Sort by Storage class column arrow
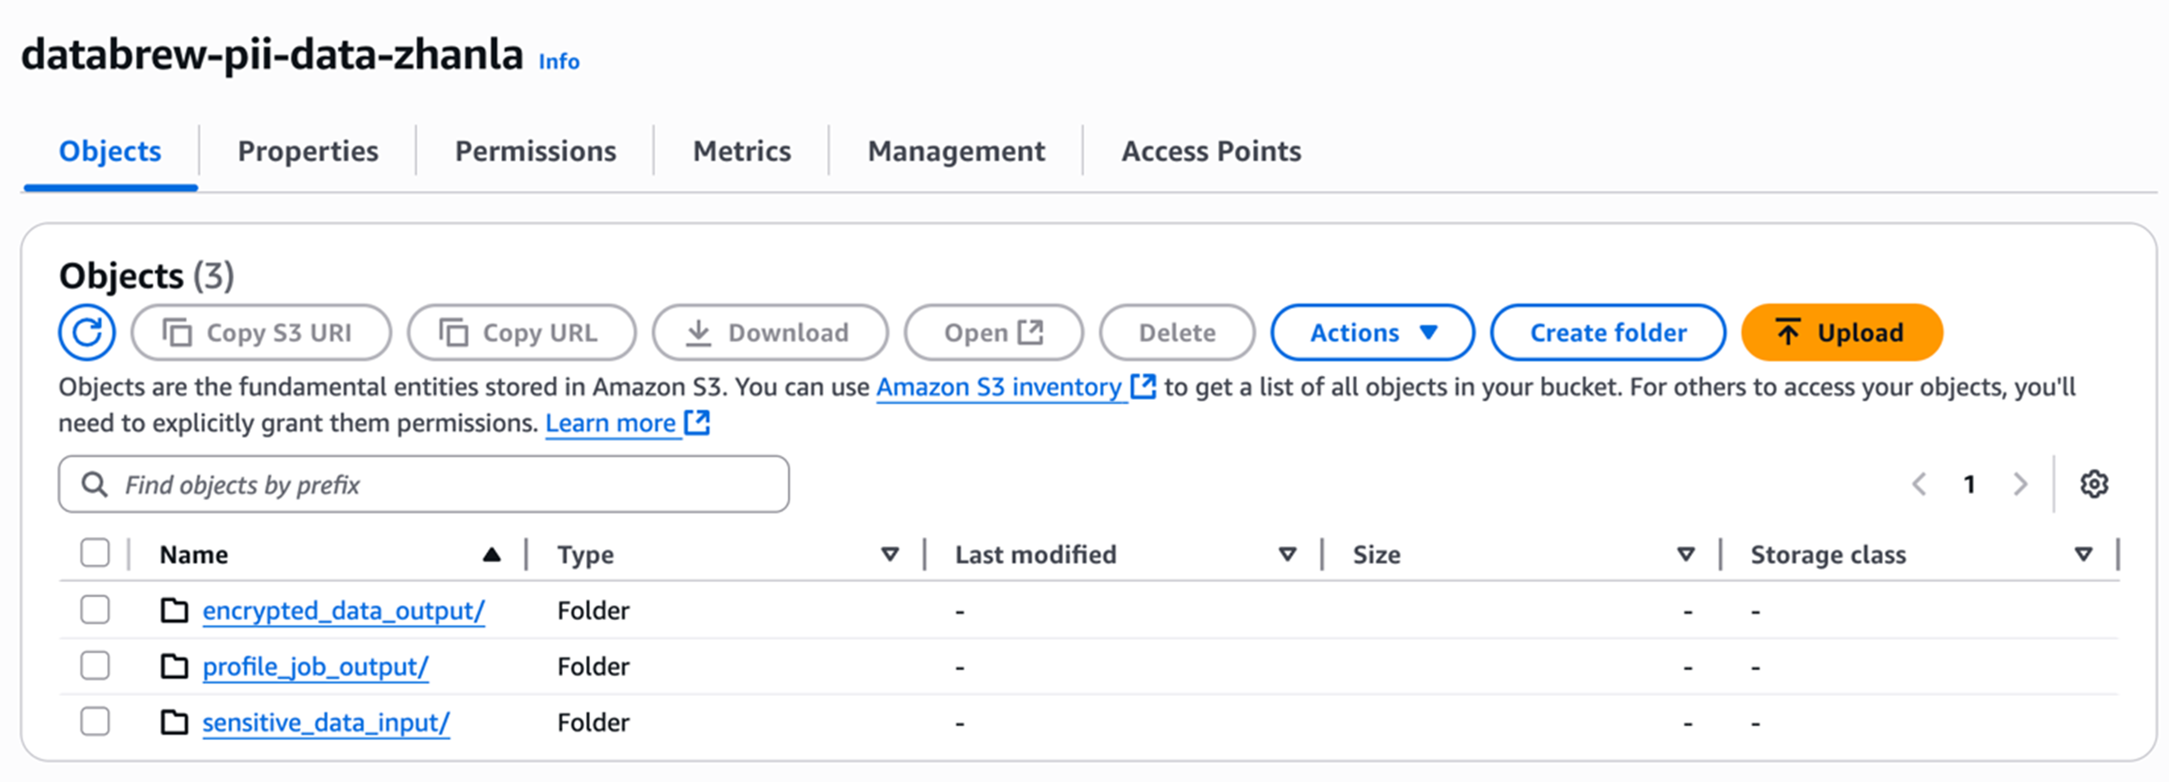The image size is (2169, 782). click(x=2083, y=554)
